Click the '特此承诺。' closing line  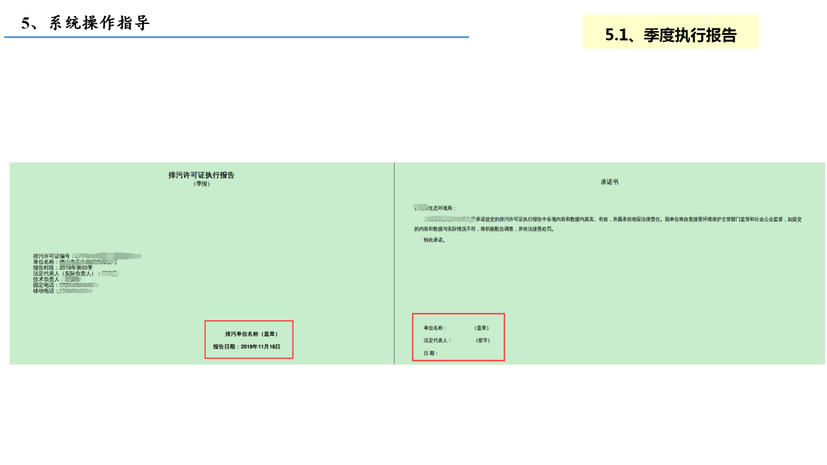[434, 240]
